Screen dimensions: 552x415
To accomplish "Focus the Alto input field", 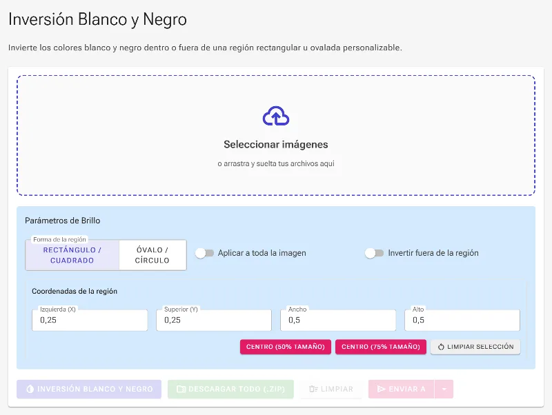I will pyautogui.click(x=462, y=320).
